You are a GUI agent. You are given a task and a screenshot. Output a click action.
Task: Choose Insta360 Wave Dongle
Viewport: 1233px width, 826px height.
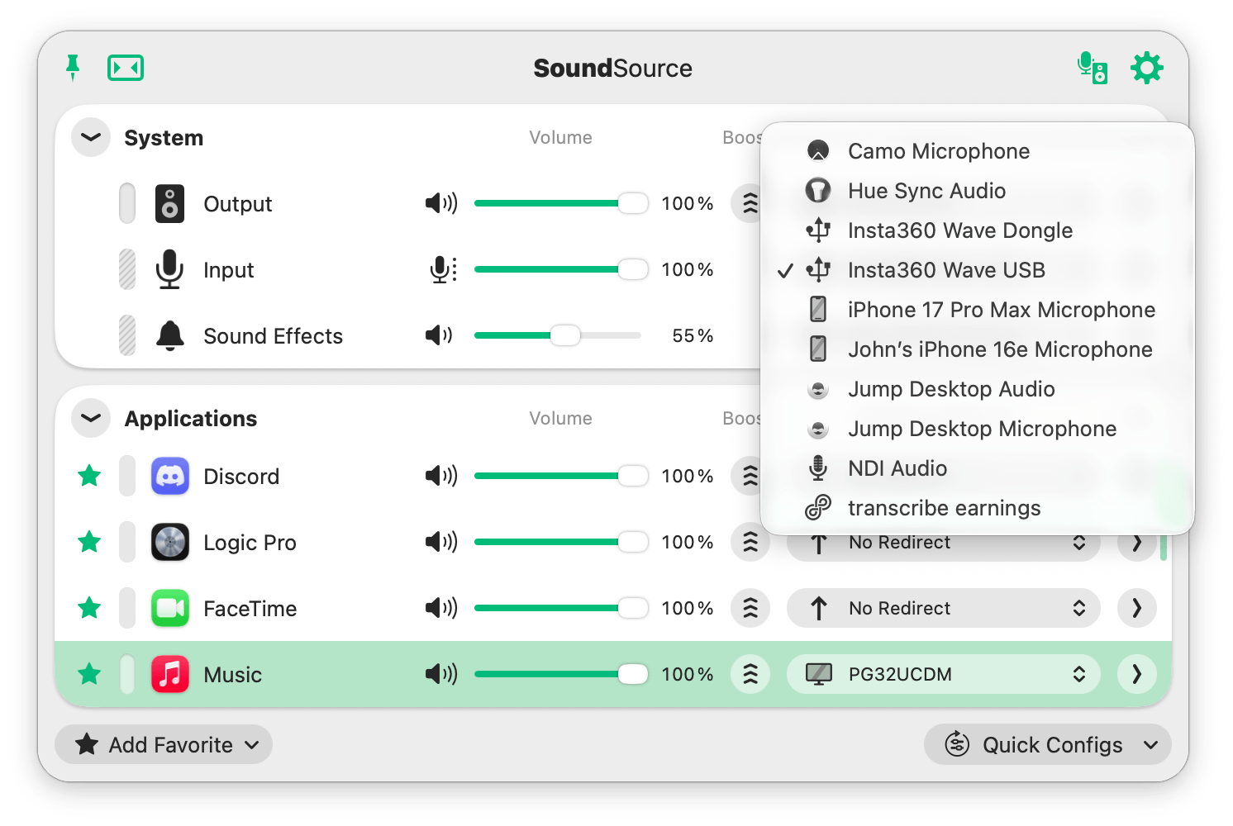978,230
